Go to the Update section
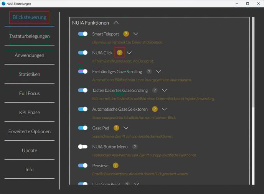 point(30,151)
